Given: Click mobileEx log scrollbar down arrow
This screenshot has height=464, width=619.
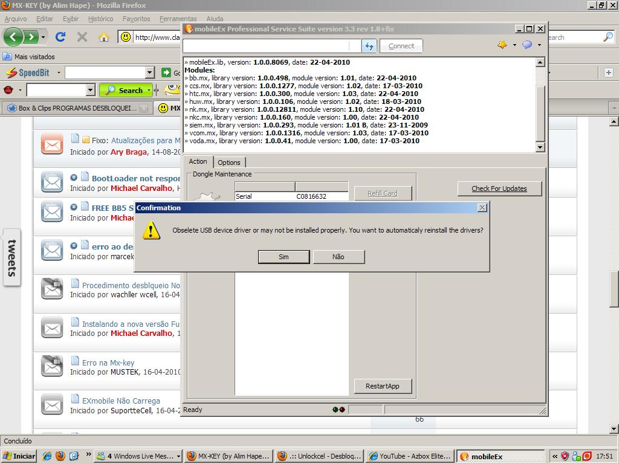Looking at the screenshot, I should [x=540, y=147].
